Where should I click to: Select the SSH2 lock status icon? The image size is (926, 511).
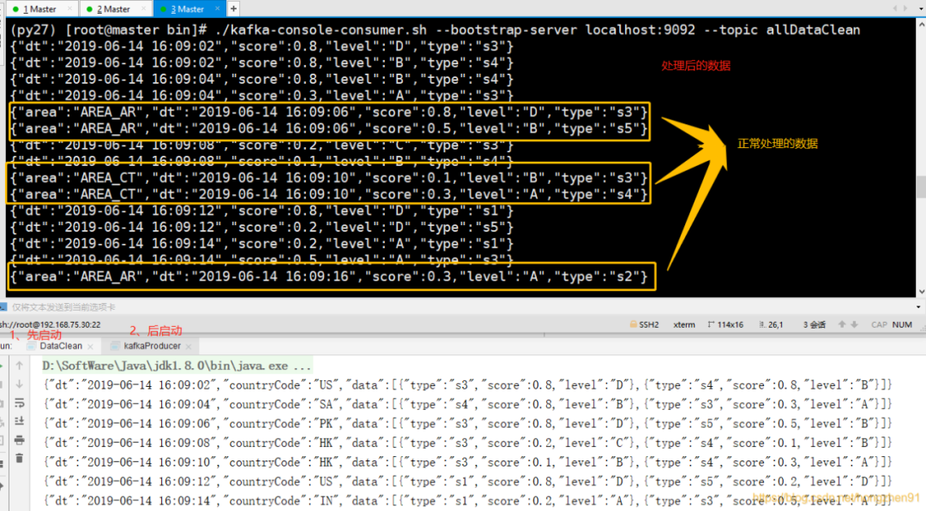coord(633,324)
